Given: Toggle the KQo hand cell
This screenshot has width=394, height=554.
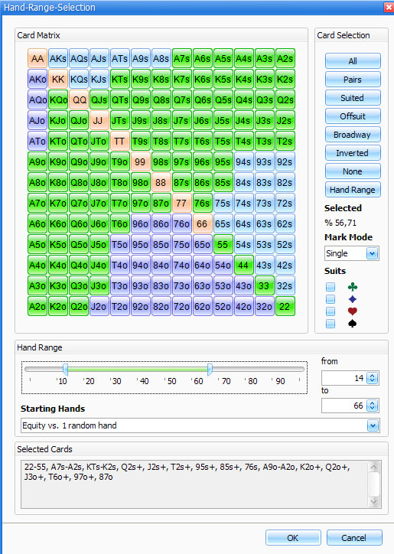Looking at the screenshot, I should (x=57, y=99).
